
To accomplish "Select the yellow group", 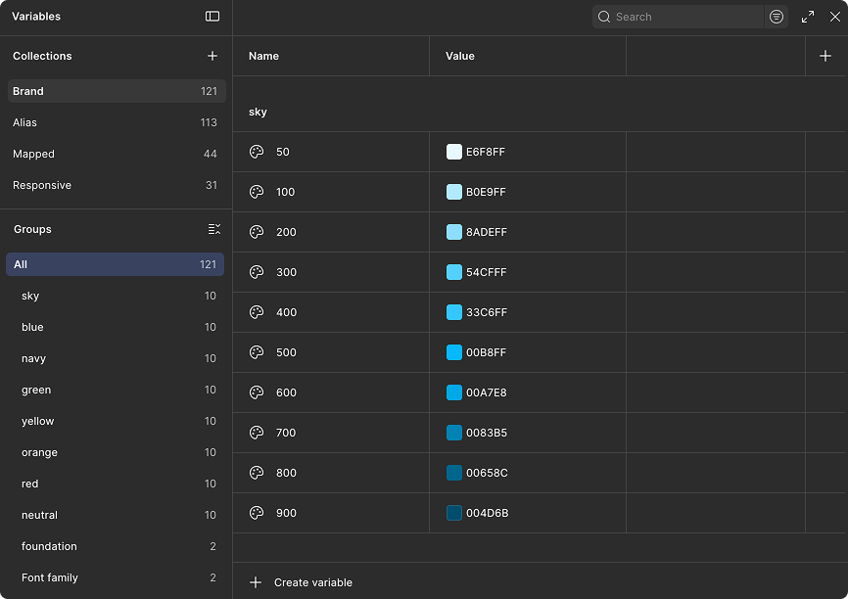I will [115, 421].
